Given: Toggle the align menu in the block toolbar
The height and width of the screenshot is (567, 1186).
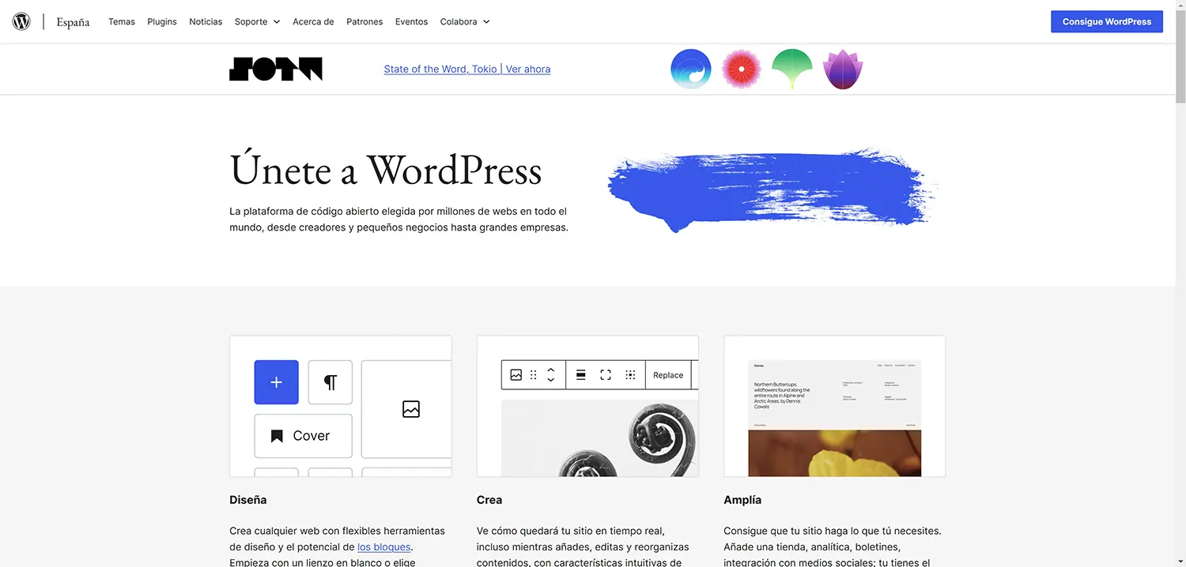Looking at the screenshot, I should click(x=581, y=374).
